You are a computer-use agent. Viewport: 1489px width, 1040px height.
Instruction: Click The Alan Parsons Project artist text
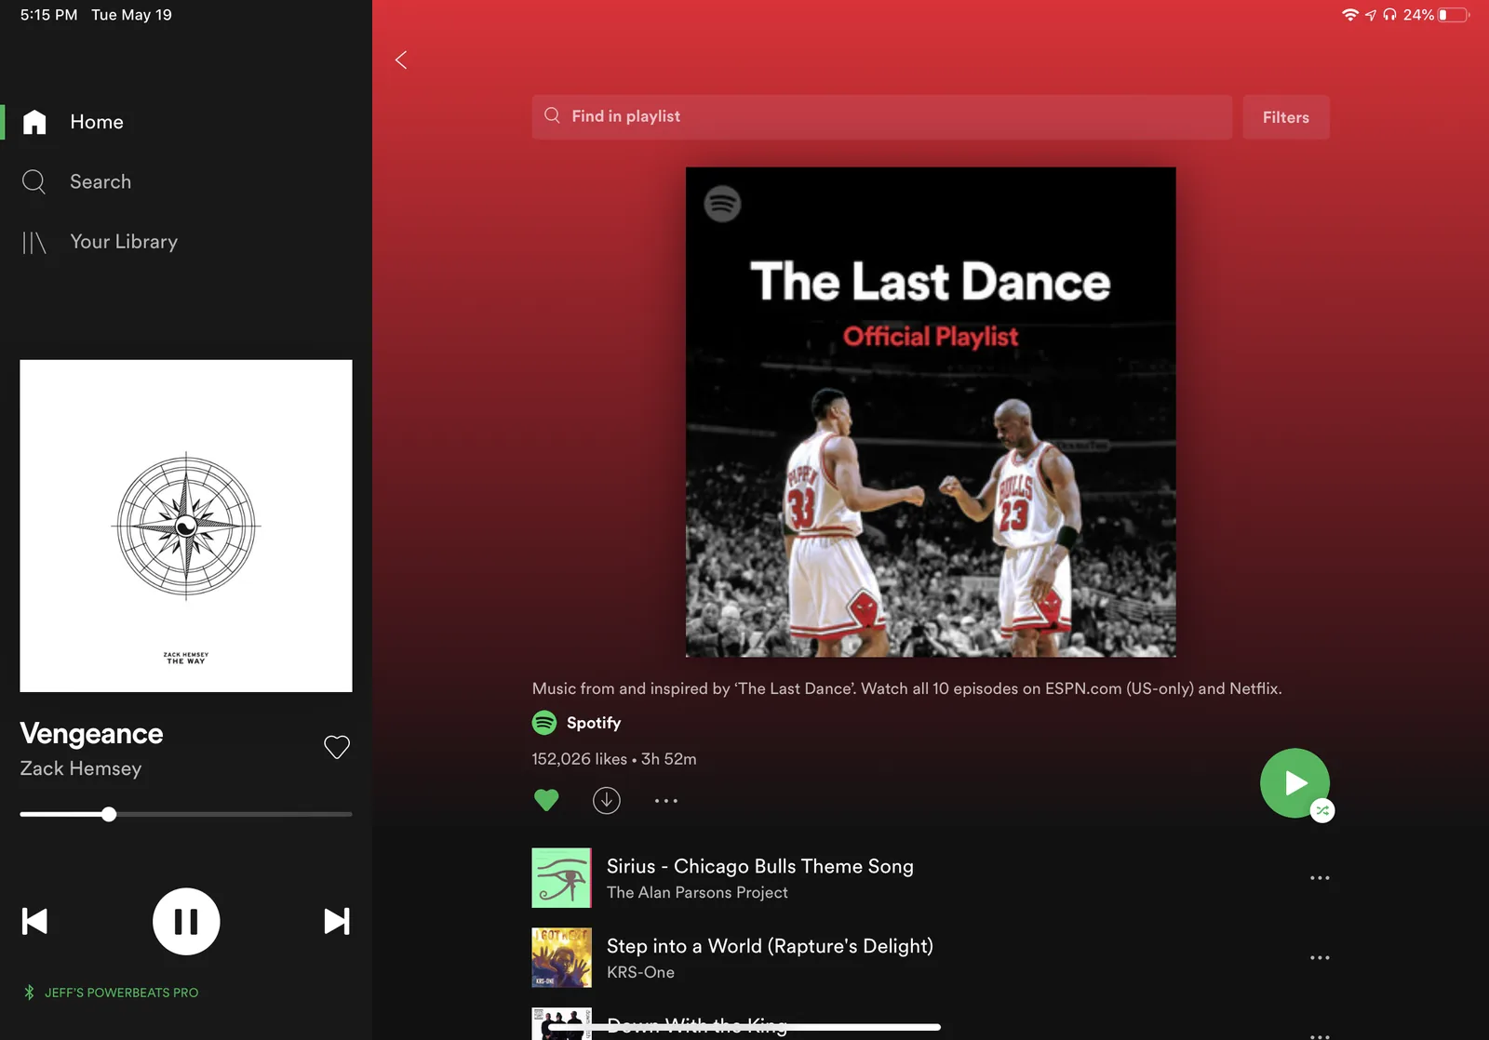(697, 893)
